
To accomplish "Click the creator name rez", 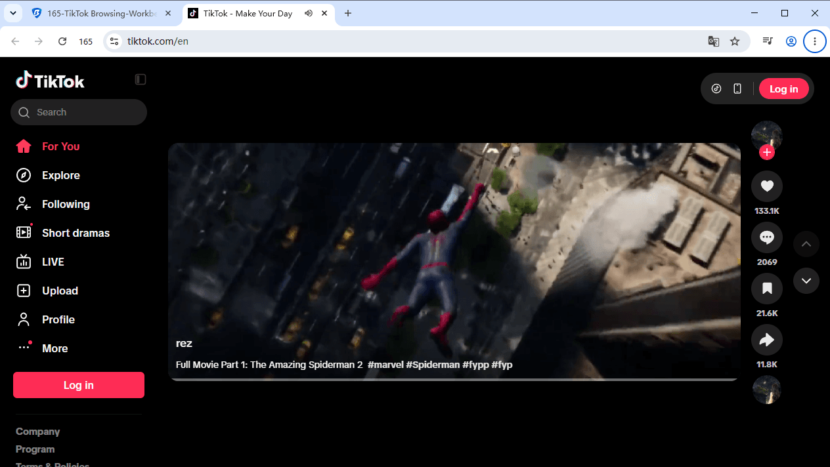I will (x=184, y=343).
